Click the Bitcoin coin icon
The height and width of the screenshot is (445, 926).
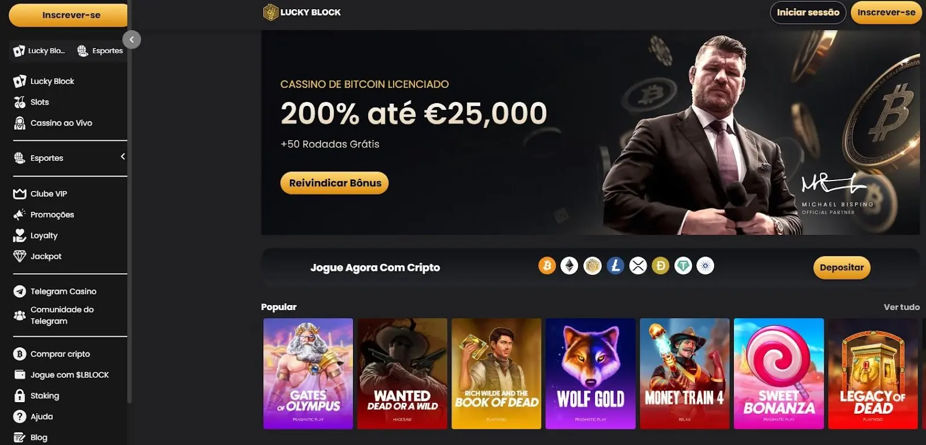(x=547, y=266)
